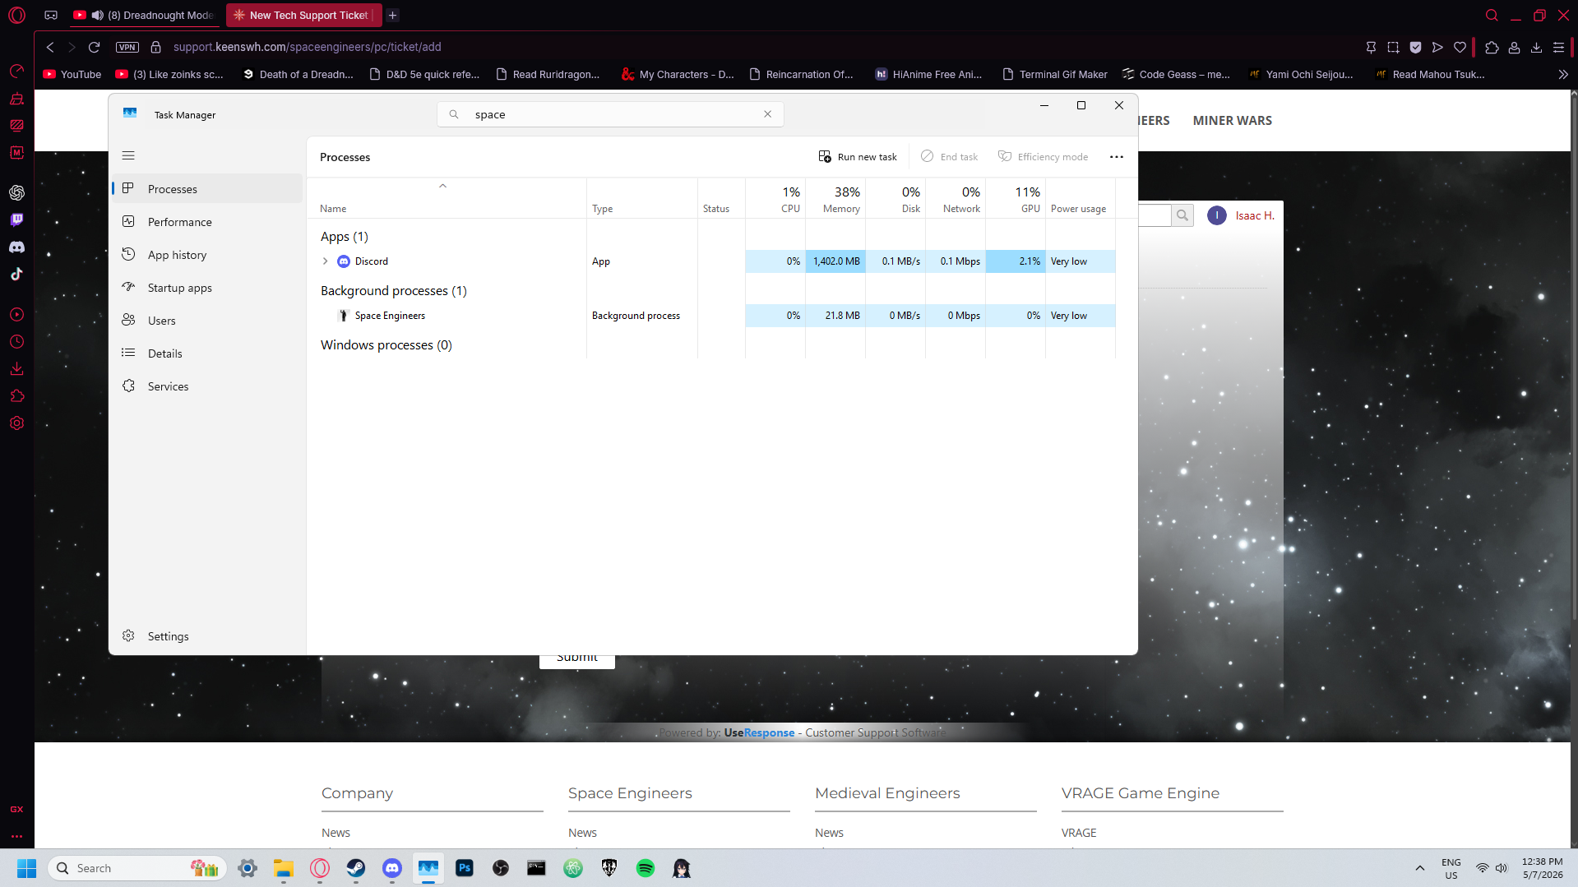Open the Users page in Task Manager
This screenshot has width=1578, height=887.
[x=207, y=321]
